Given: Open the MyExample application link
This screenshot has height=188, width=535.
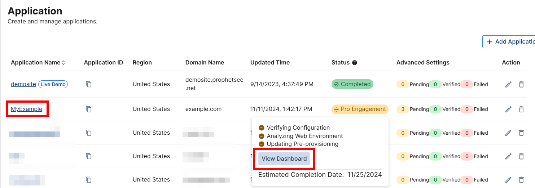Looking at the screenshot, I should tap(26, 109).
